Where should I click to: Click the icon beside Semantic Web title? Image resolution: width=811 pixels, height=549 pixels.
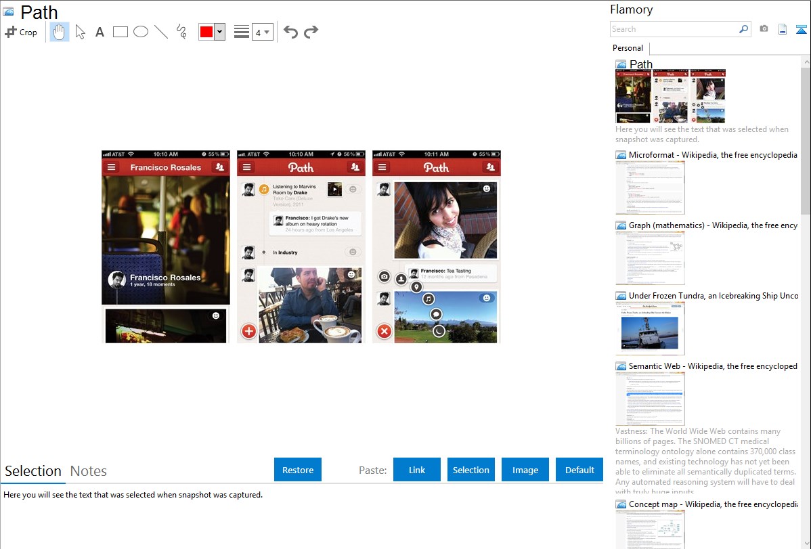[621, 366]
